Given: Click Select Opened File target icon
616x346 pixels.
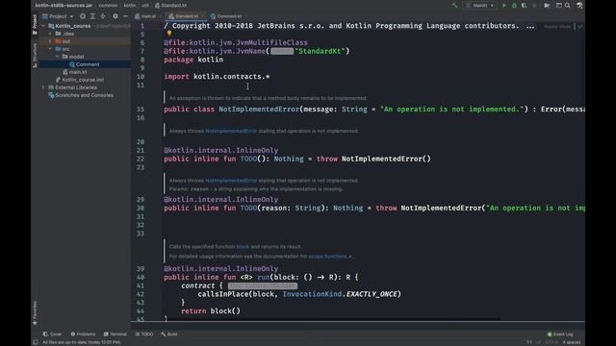Looking at the screenshot, I should 83,16.
